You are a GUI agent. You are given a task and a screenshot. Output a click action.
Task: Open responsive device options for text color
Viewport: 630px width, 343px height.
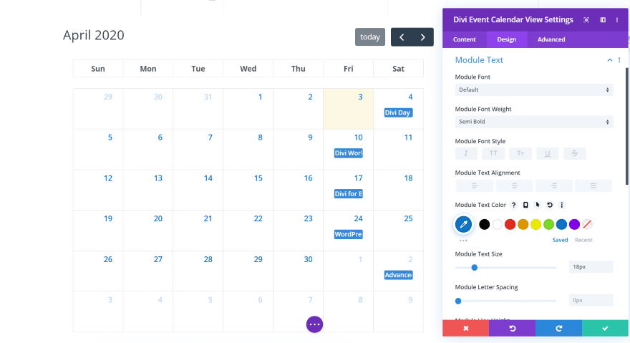pos(525,205)
